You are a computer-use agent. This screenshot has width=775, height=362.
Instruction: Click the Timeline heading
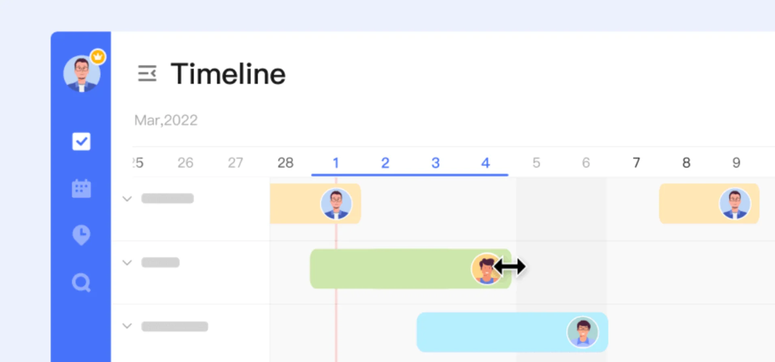(228, 73)
